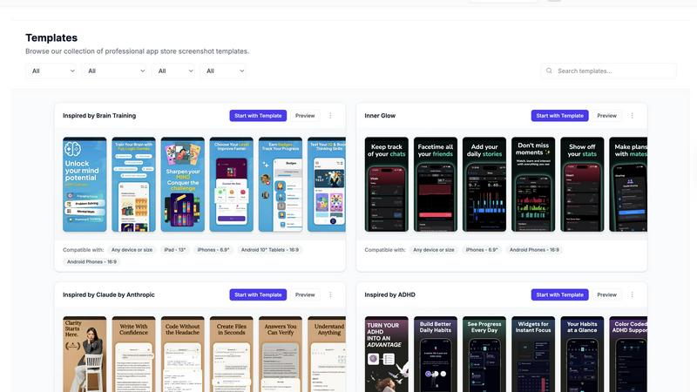Viewport: 697px width, 392px height.
Task: Click the 'Inspired by Brain Training' title
Action: click(x=99, y=116)
